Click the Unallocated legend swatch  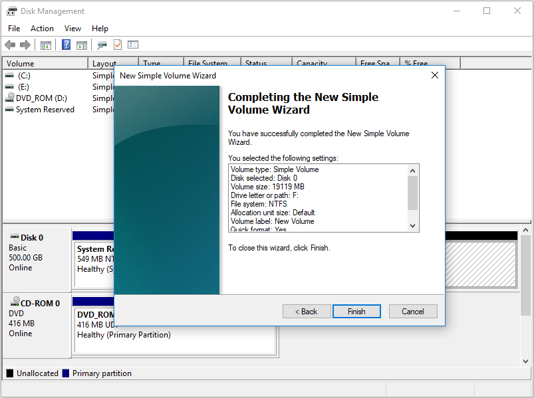9,373
